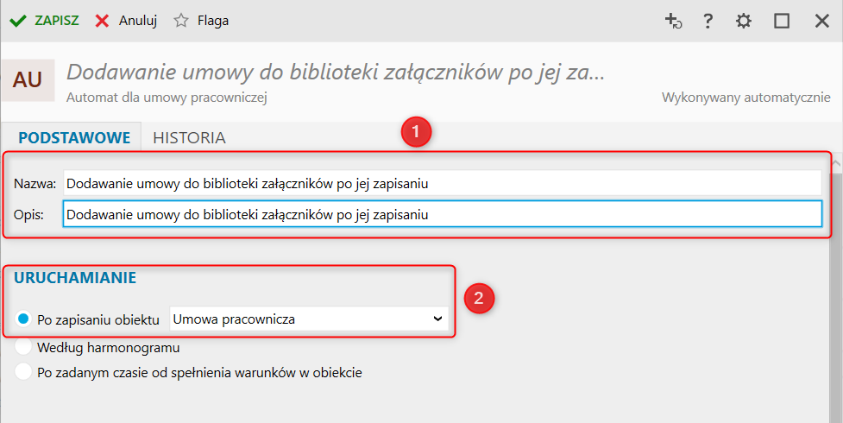Click the Flaga star icon
Image resolution: width=843 pixels, height=423 pixels.
click(x=181, y=21)
